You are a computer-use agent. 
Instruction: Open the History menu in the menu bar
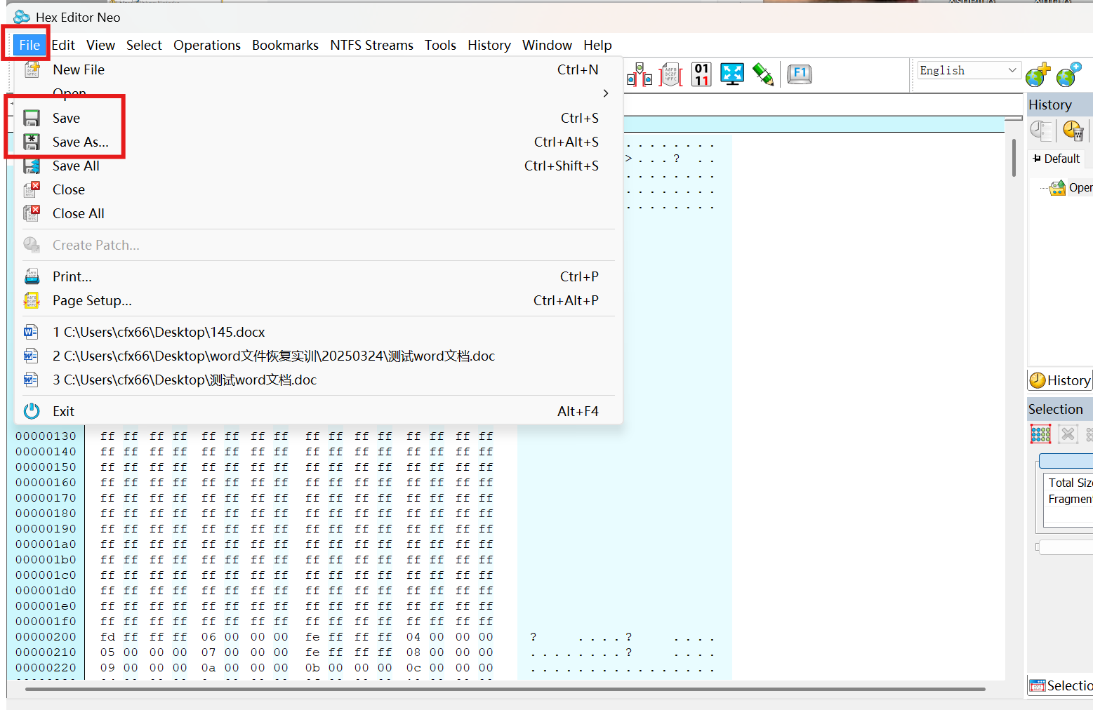coord(489,45)
